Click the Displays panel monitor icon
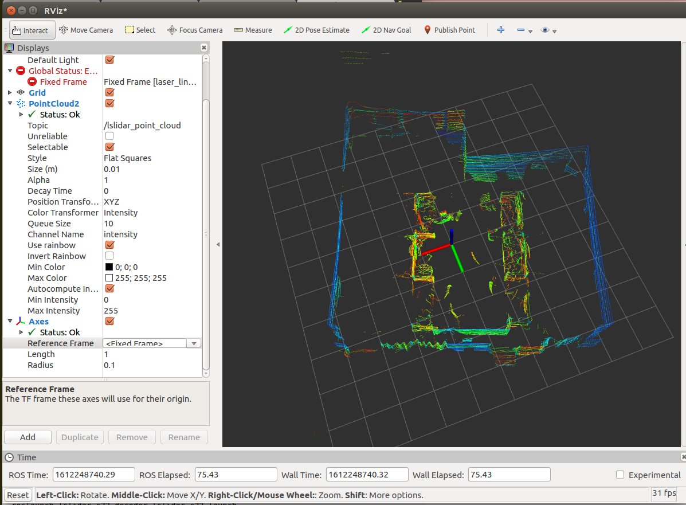This screenshot has width=686, height=505. (x=9, y=48)
